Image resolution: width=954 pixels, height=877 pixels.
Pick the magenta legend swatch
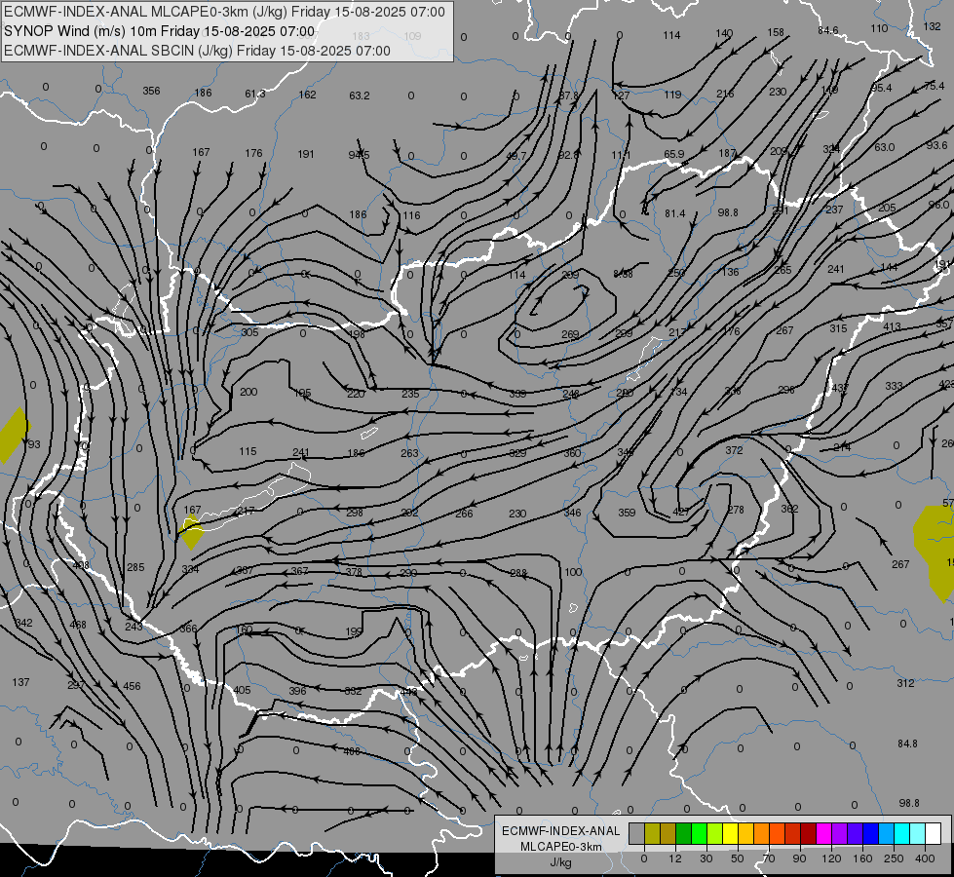click(x=823, y=833)
